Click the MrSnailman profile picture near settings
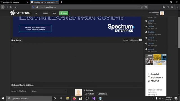Image resolution: width=180 pixels, height=101 pixels. (78, 92)
